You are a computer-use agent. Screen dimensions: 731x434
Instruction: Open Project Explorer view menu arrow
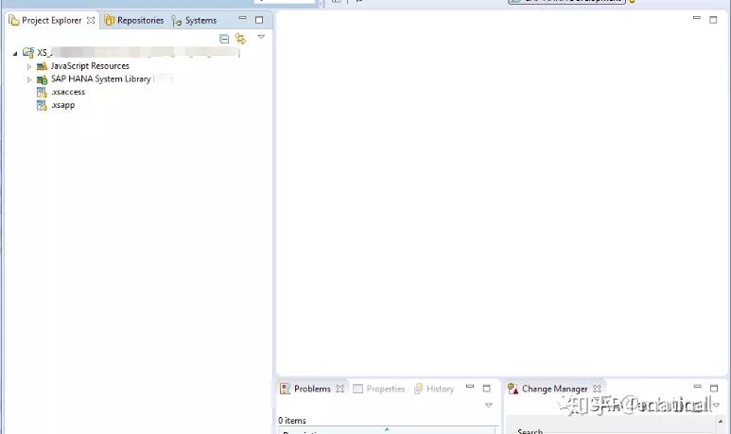point(261,37)
